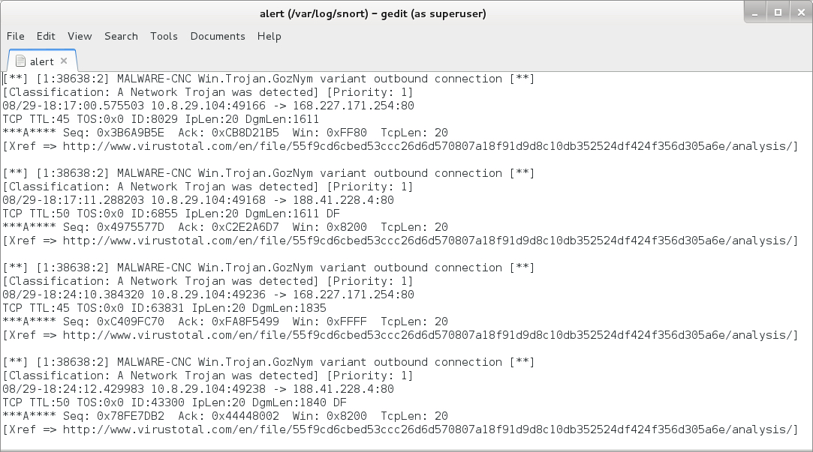This screenshot has width=813, height=452.
Task: Maximize the gedit window
Action: pos(778,12)
